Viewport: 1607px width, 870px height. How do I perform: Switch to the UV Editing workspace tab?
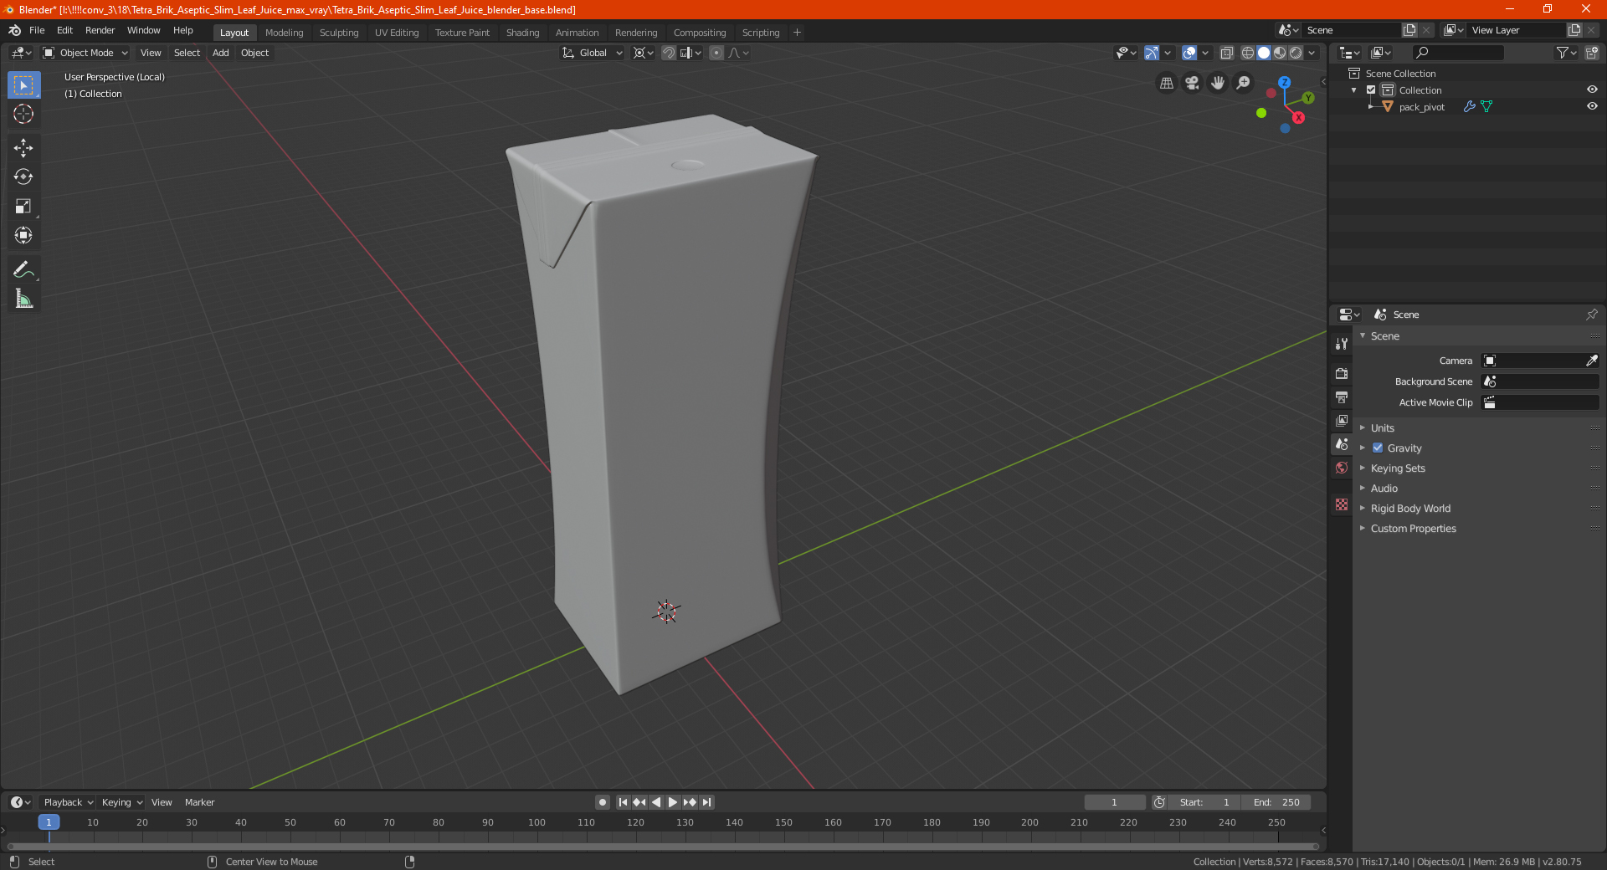click(397, 33)
